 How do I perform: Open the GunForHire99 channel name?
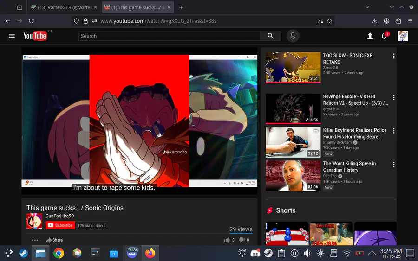coord(59,216)
